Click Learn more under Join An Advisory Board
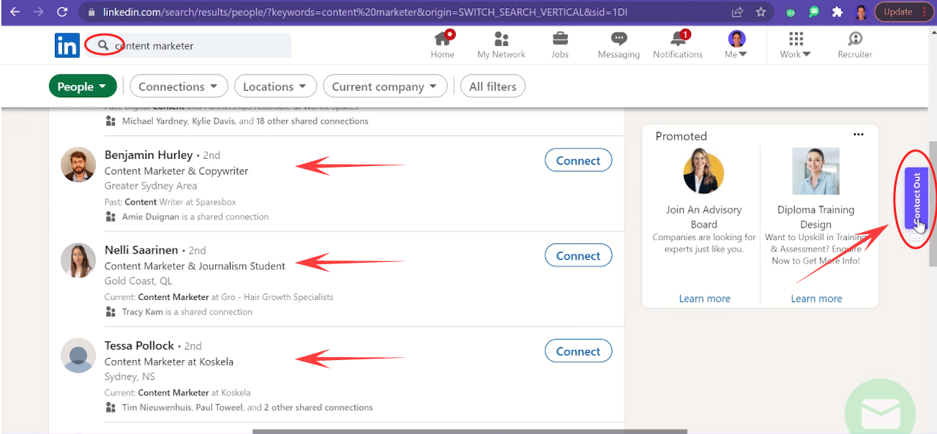 pos(704,299)
